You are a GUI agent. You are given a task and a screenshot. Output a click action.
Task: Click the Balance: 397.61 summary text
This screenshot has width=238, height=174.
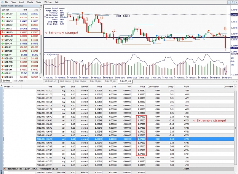[x=15, y=169]
